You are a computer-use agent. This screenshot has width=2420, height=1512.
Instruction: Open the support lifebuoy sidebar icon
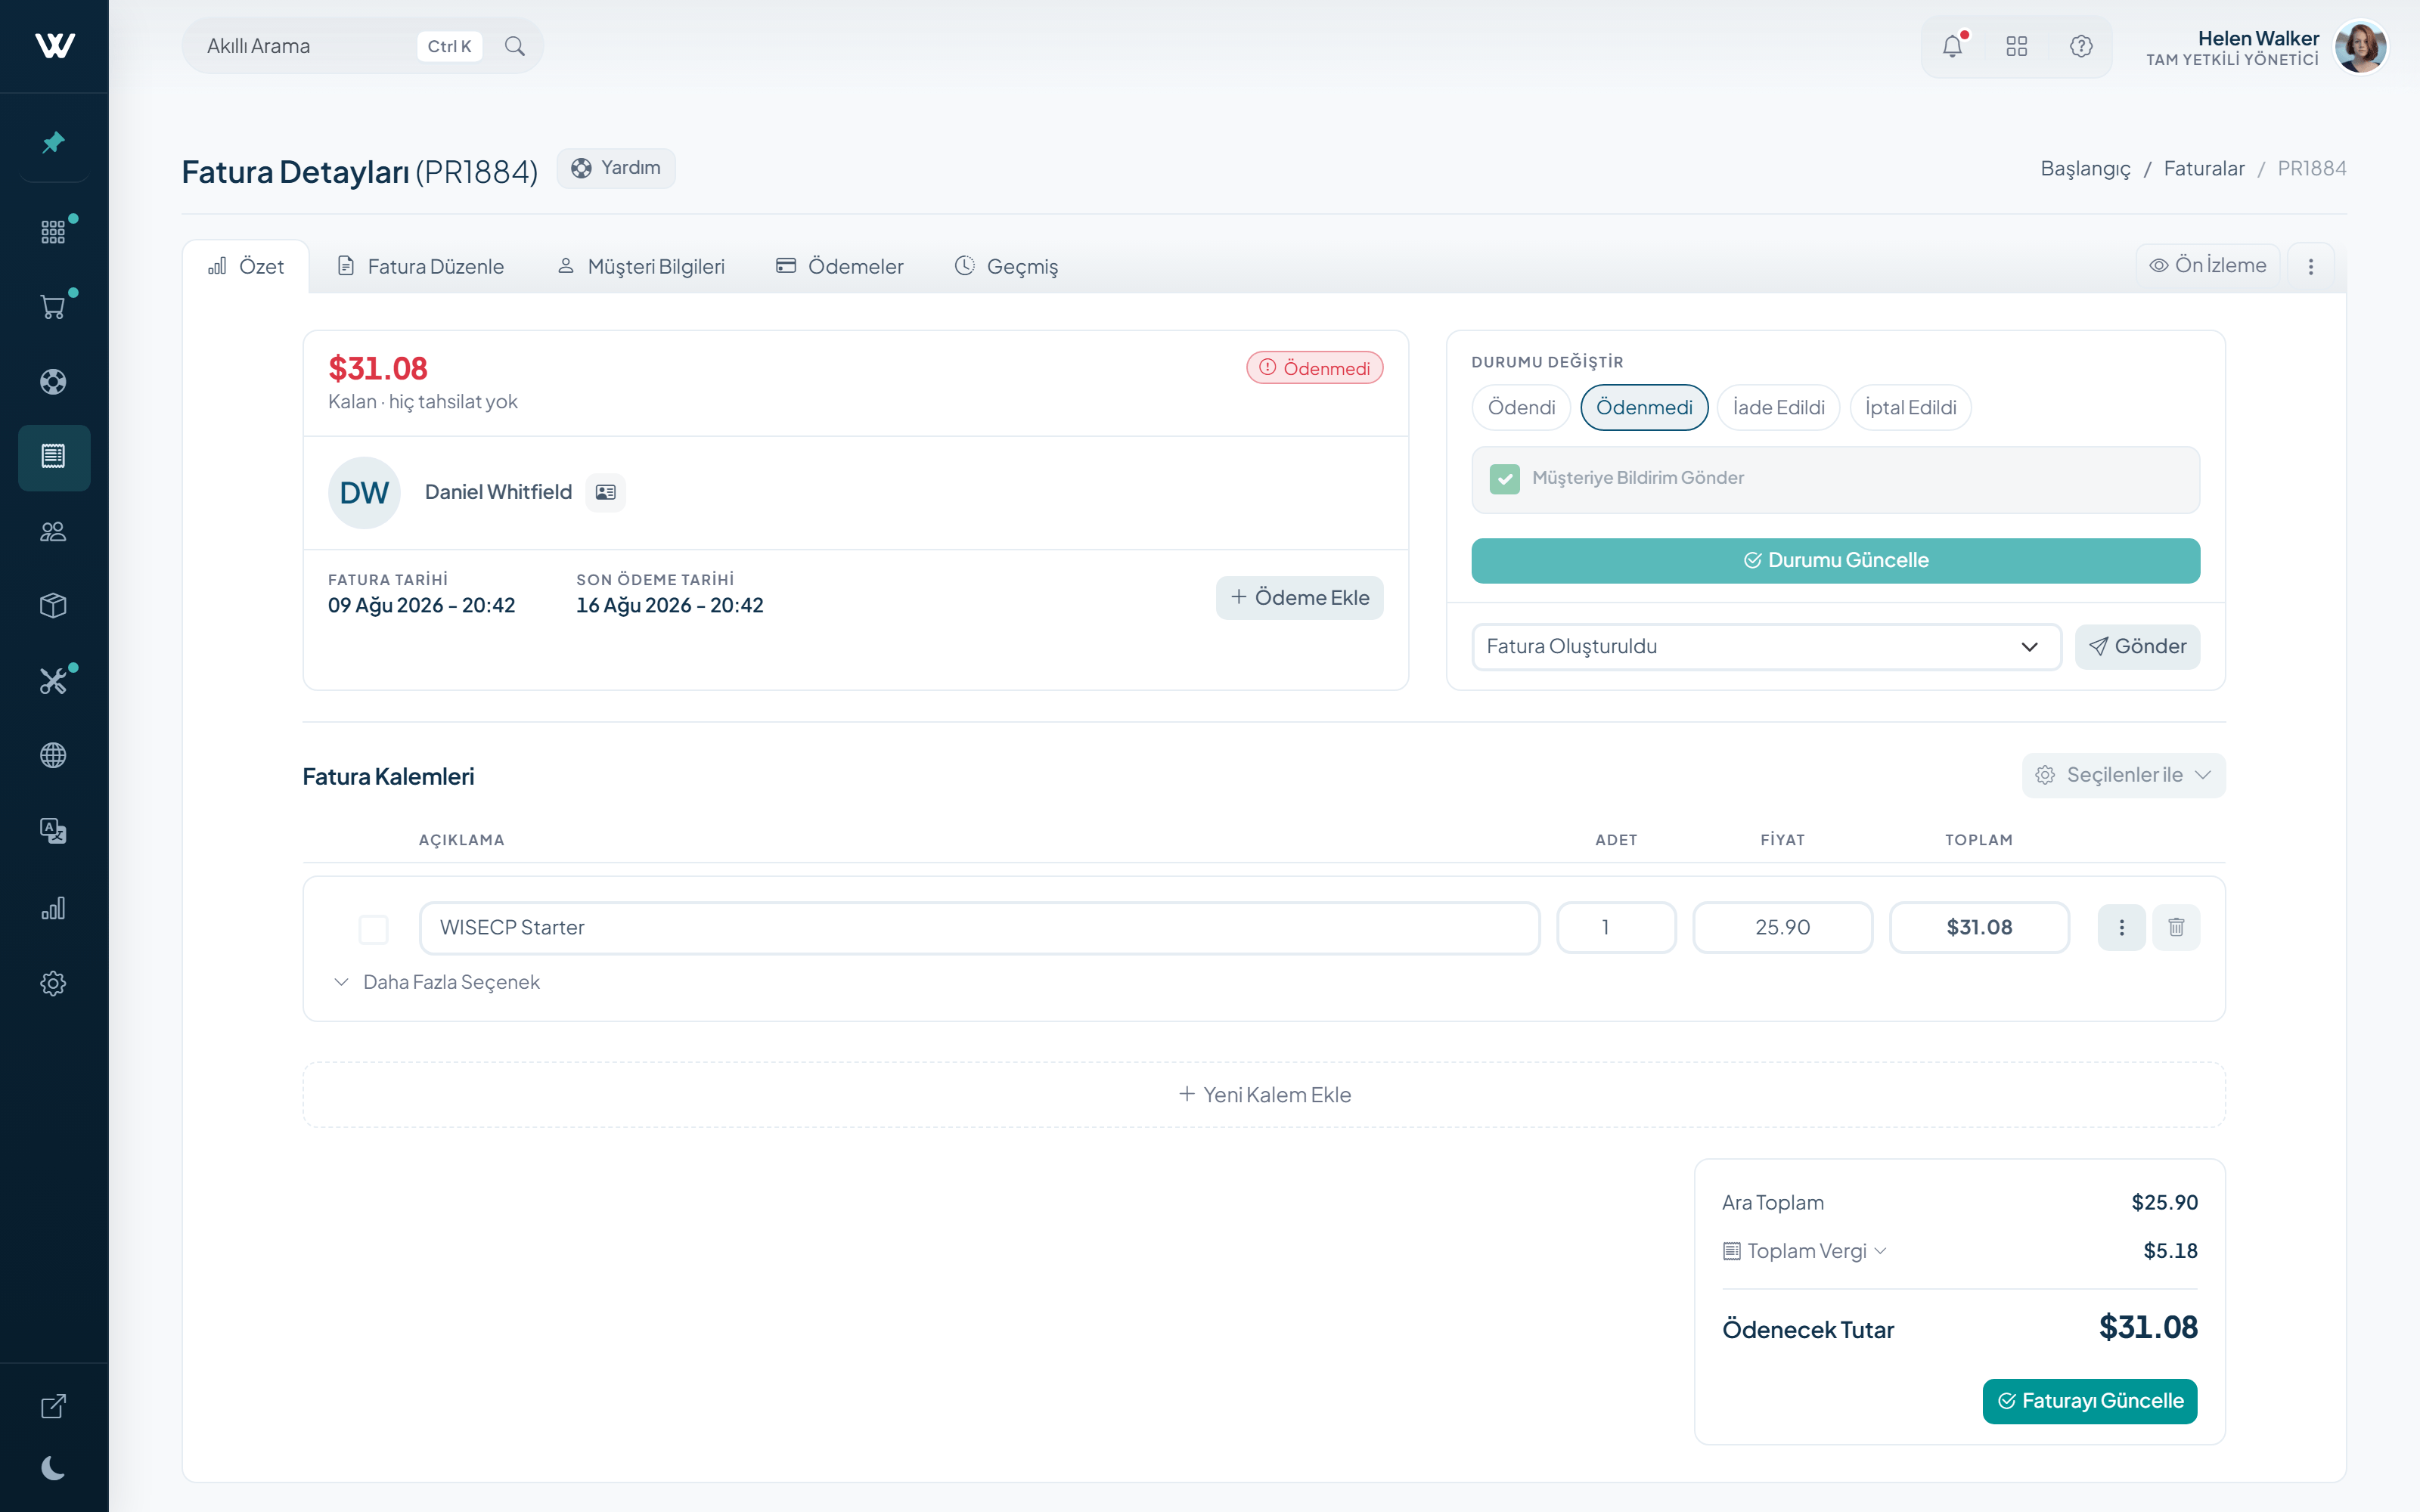pos(54,382)
